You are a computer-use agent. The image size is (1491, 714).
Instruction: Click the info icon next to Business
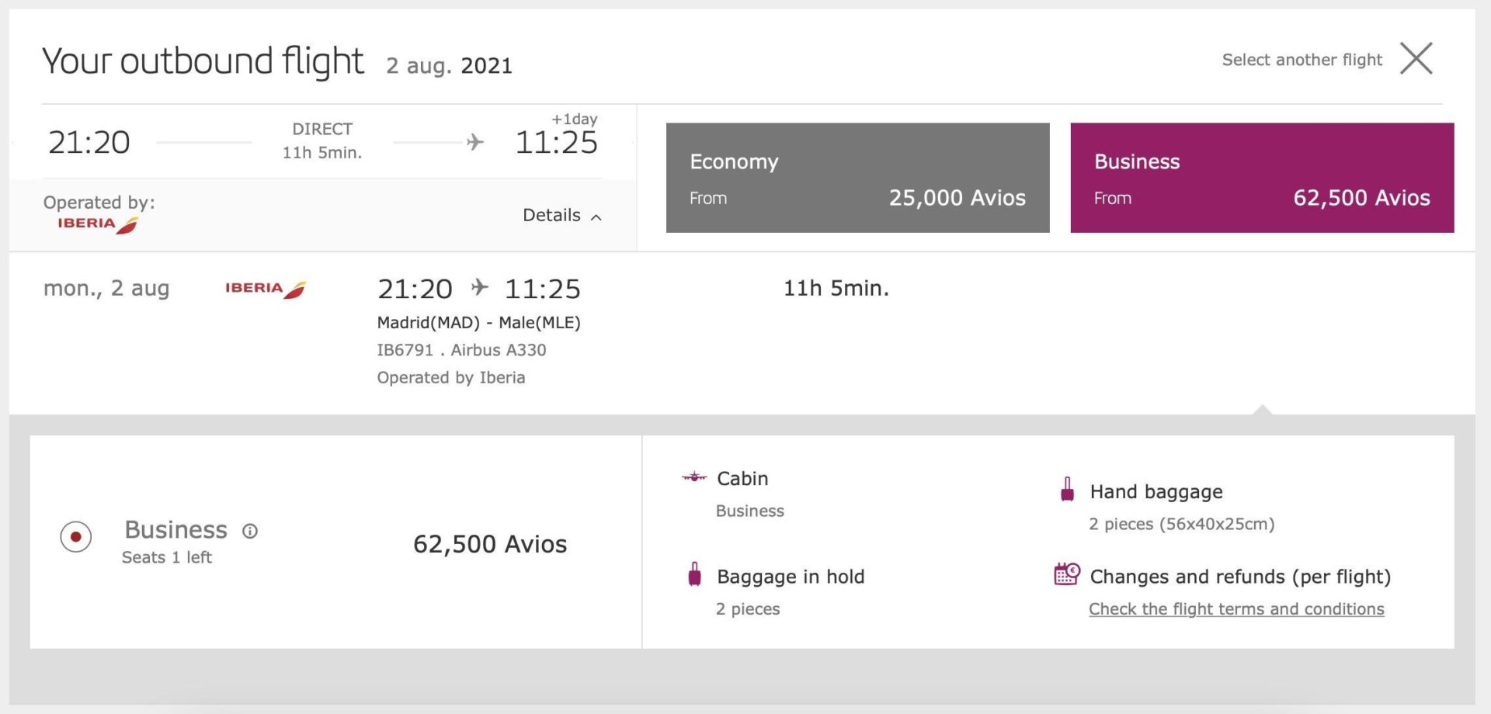(x=250, y=531)
